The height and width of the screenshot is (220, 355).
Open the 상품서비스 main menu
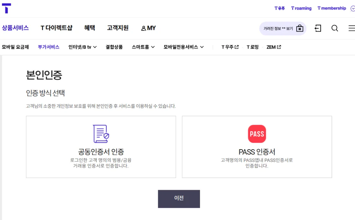pos(15,28)
